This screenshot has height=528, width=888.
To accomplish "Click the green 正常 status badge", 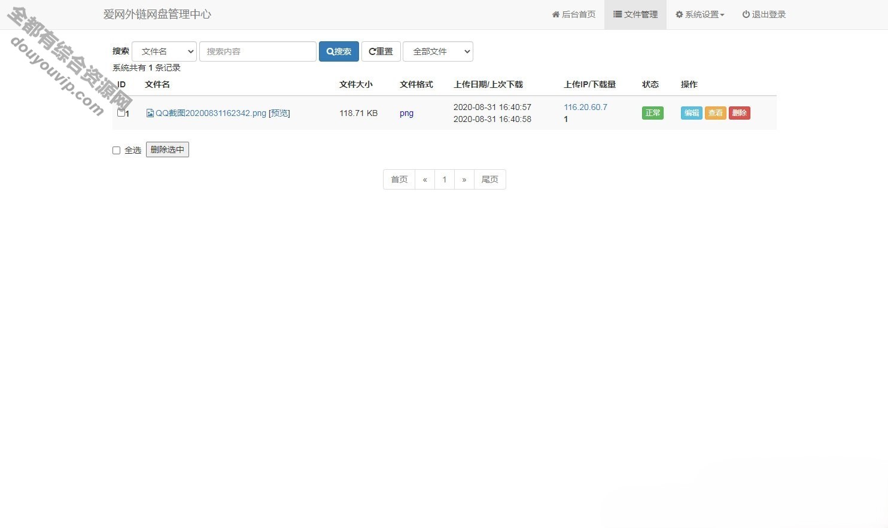I will (x=652, y=113).
